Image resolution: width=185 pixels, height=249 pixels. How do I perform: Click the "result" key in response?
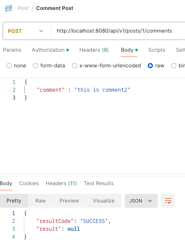49,229
